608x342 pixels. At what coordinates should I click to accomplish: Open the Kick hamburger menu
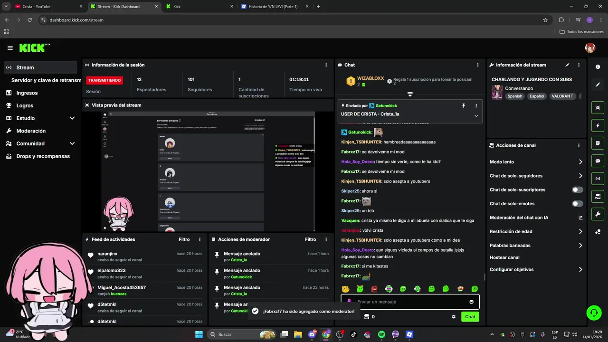(x=10, y=48)
